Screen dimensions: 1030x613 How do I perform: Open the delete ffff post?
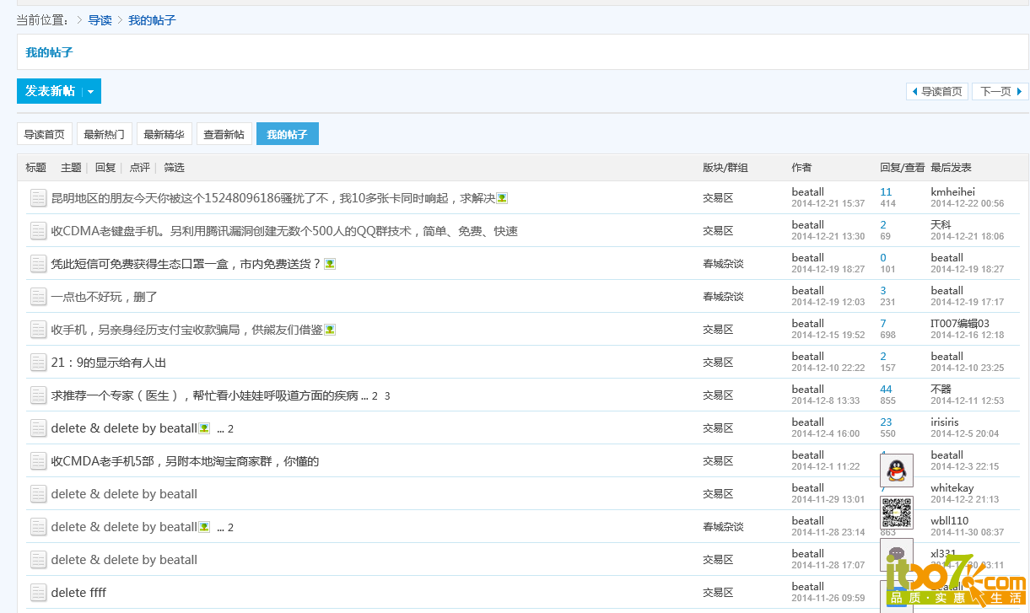pyautogui.click(x=78, y=593)
